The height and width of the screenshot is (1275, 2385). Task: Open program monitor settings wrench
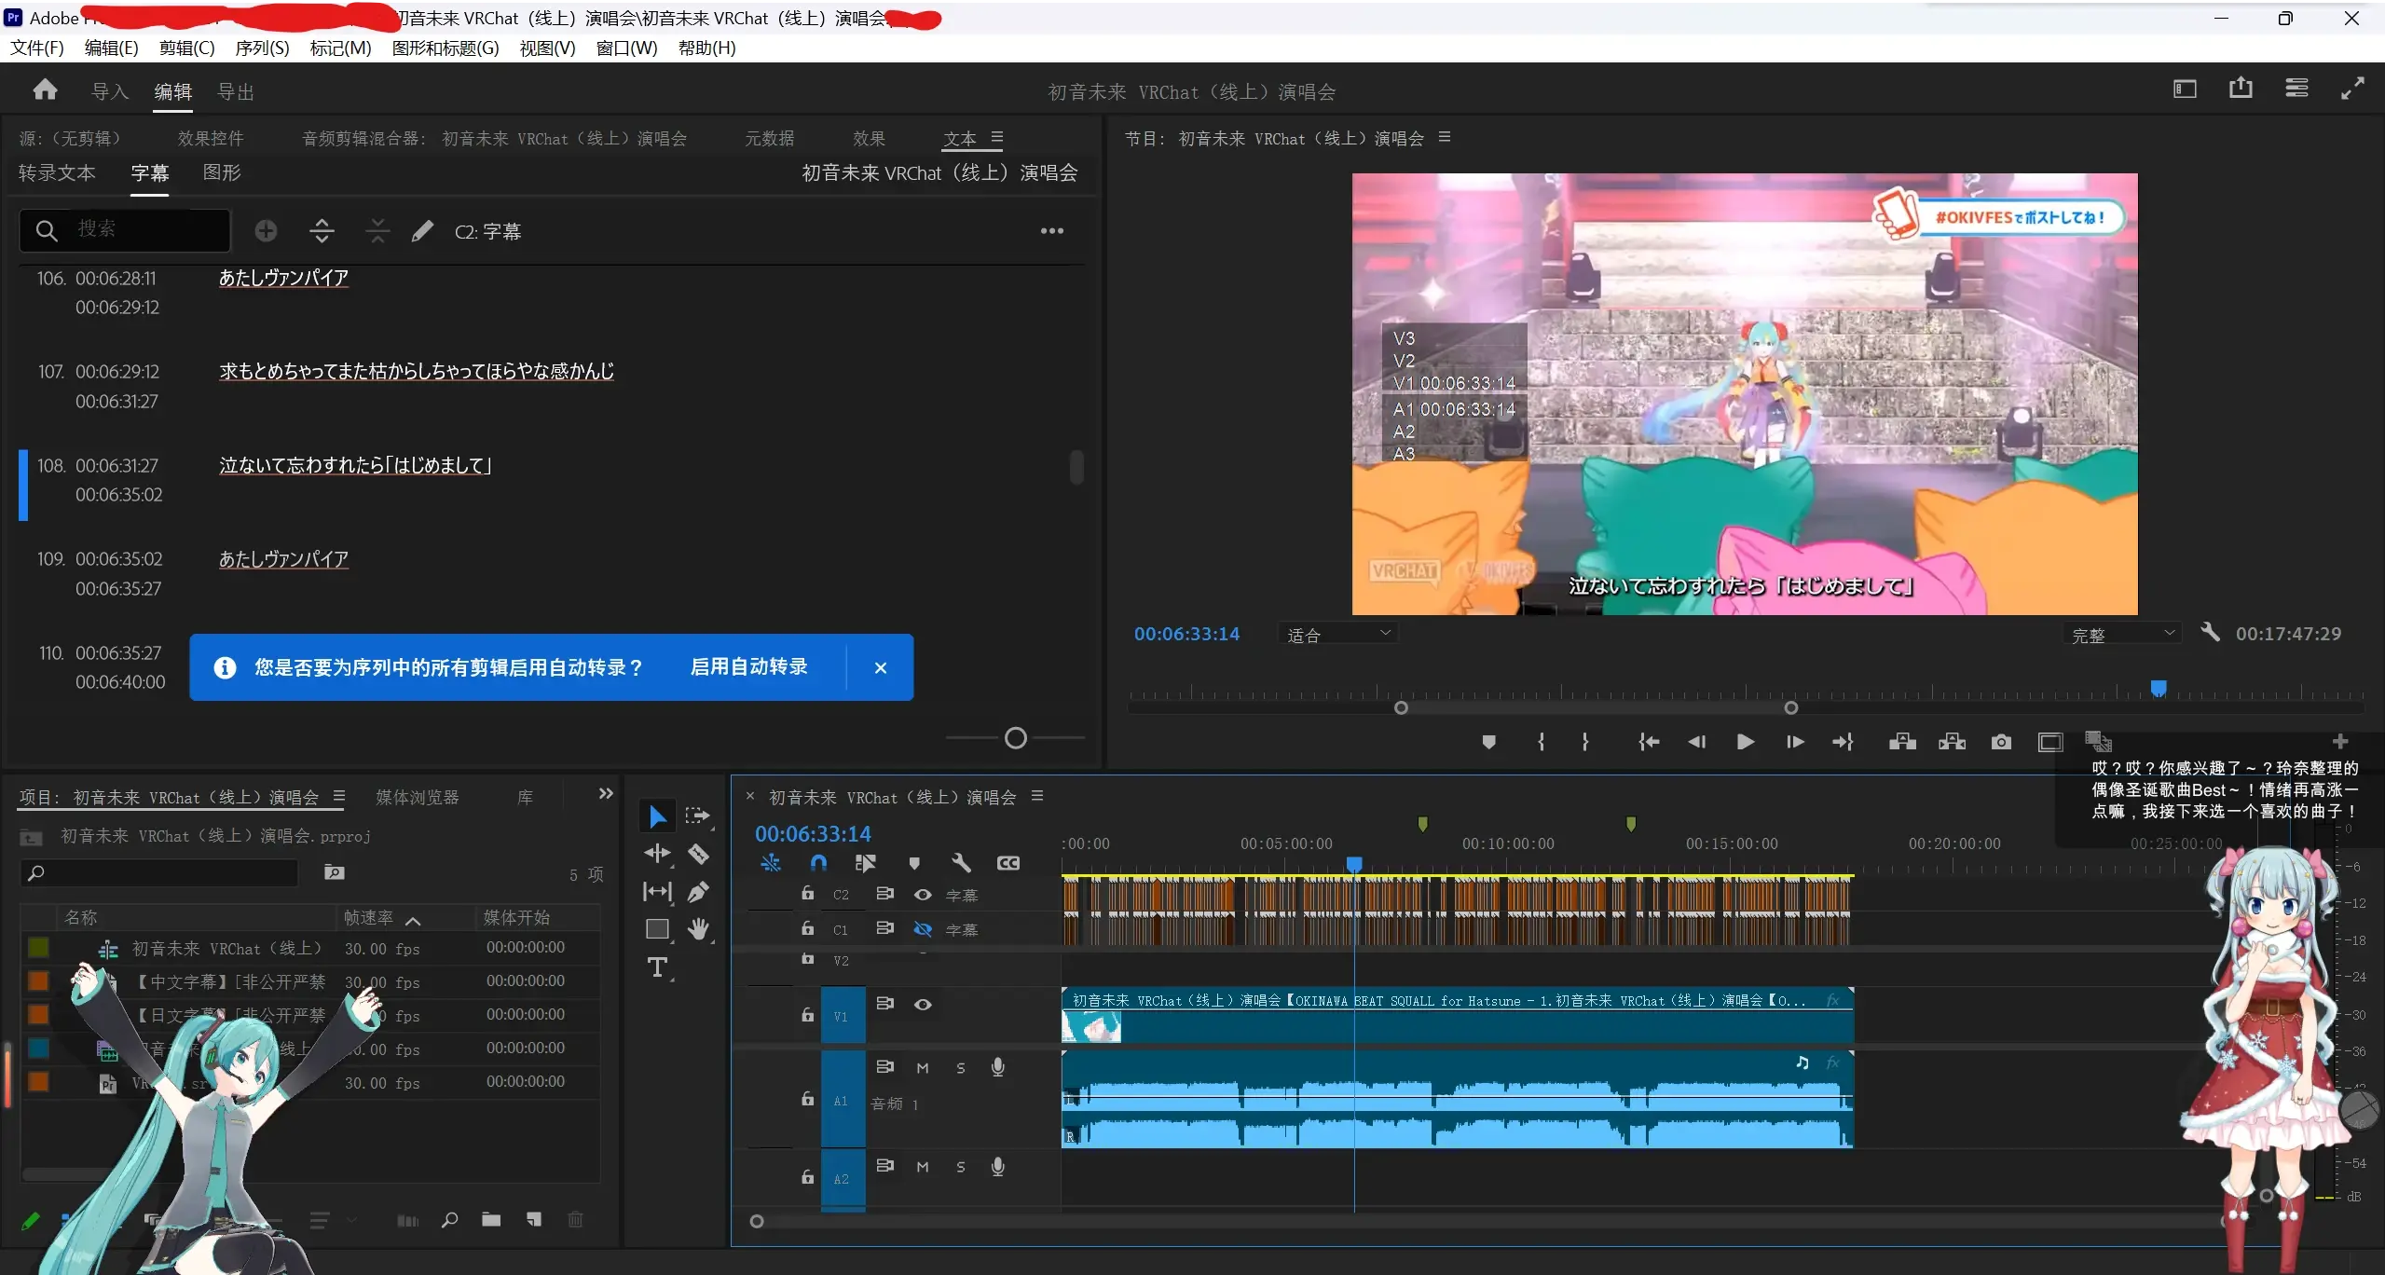[x=2210, y=632]
